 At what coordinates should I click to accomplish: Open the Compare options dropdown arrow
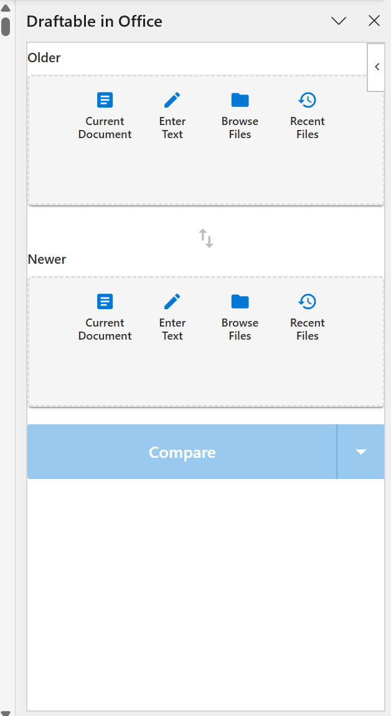click(361, 452)
